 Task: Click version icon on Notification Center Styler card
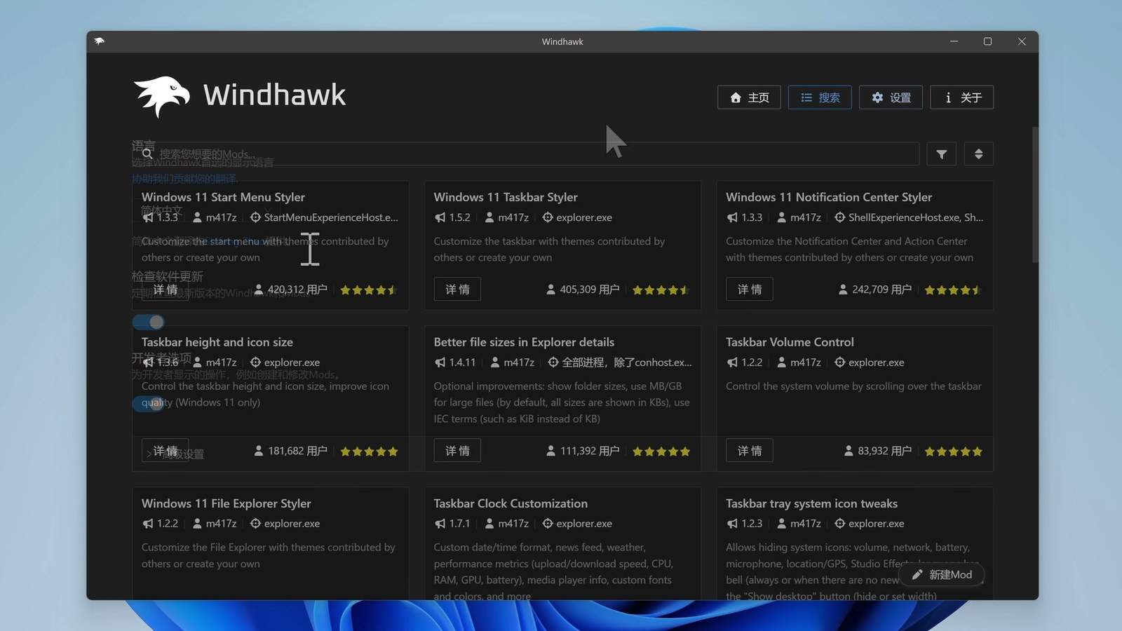tap(732, 217)
